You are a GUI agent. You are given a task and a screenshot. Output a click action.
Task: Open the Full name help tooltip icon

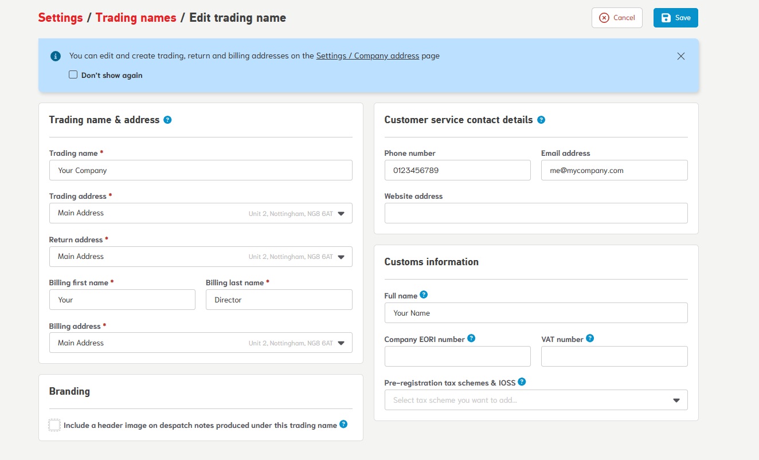pyautogui.click(x=424, y=294)
